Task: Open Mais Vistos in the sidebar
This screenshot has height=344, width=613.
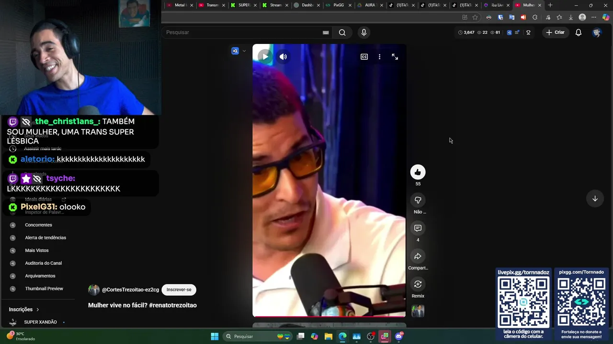Action: pos(37,250)
